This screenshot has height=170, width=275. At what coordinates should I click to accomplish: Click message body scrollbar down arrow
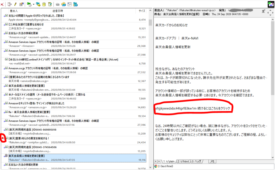(x=272, y=157)
